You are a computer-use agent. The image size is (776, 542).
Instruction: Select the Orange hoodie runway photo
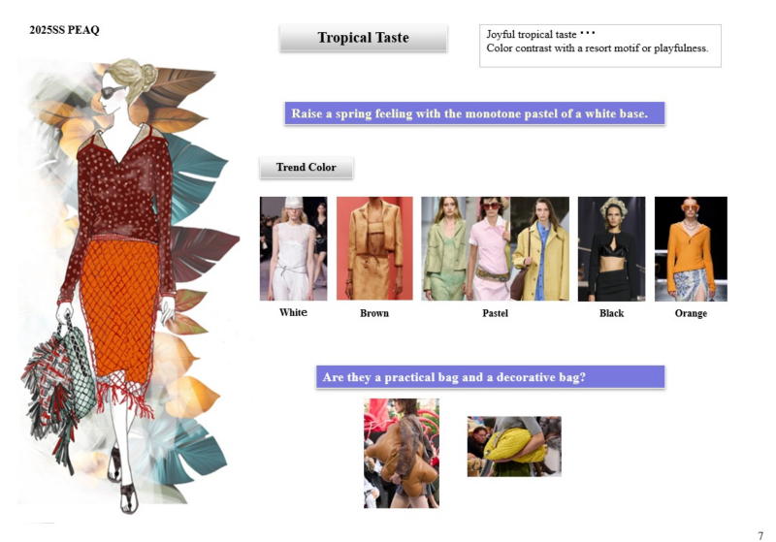[x=691, y=249]
